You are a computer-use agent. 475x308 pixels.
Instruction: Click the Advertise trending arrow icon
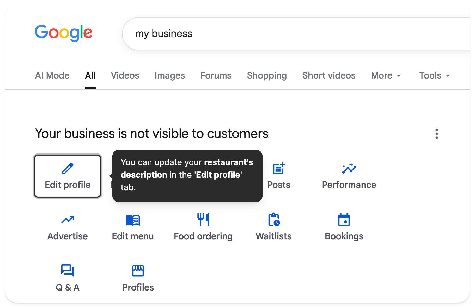point(68,220)
